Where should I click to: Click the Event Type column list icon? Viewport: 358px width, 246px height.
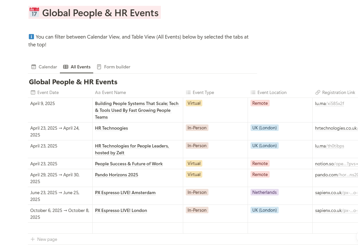[x=188, y=92]
